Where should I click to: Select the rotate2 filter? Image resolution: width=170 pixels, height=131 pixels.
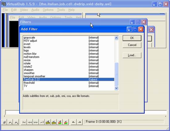[69, 67]
